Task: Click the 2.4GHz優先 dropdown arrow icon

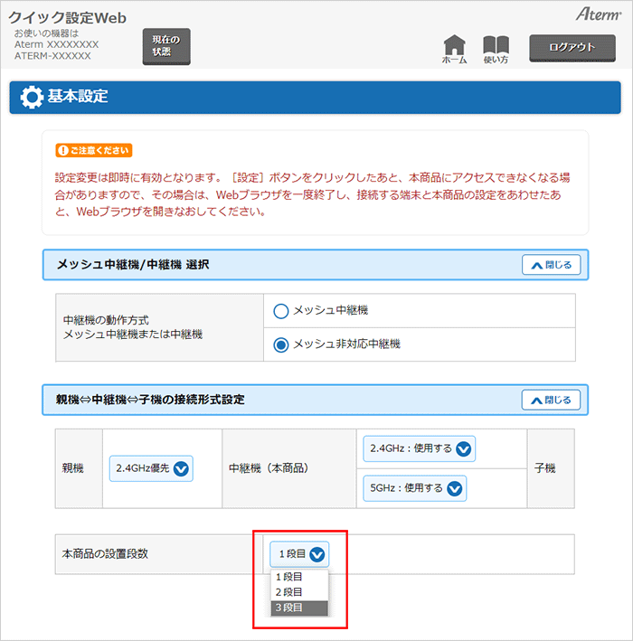Action: tap(181, 468)
